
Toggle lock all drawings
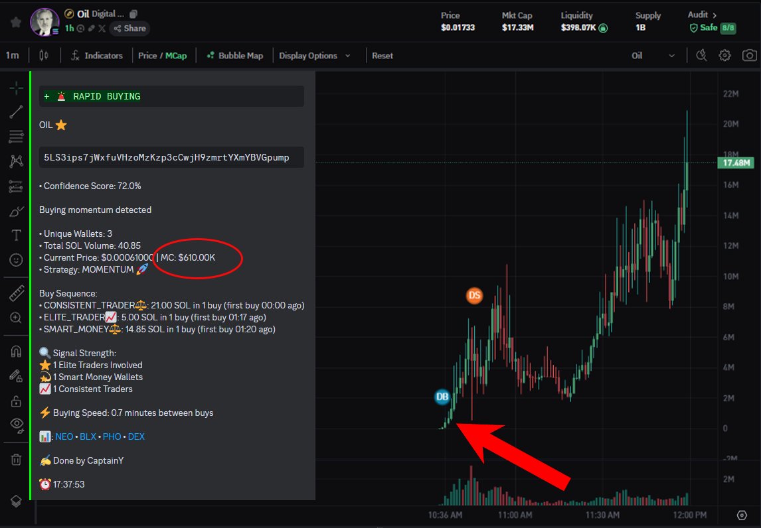point(16,401)
